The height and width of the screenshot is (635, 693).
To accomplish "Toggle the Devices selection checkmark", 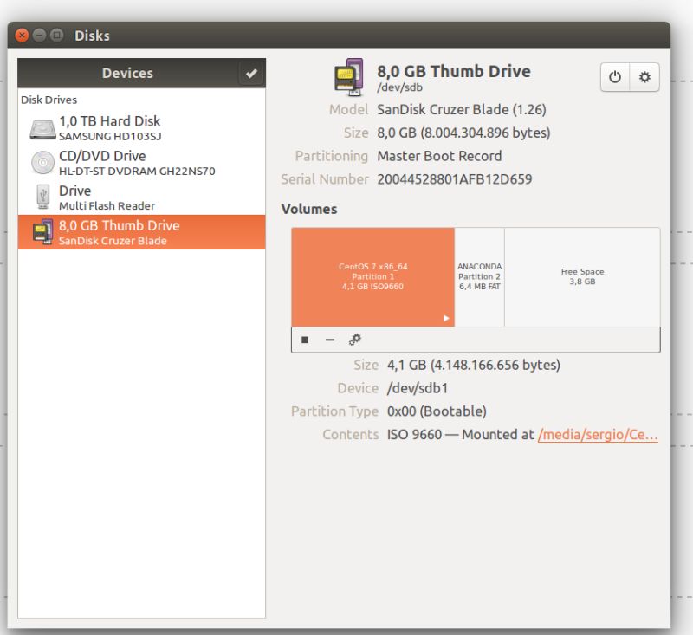I will point(251,73).
